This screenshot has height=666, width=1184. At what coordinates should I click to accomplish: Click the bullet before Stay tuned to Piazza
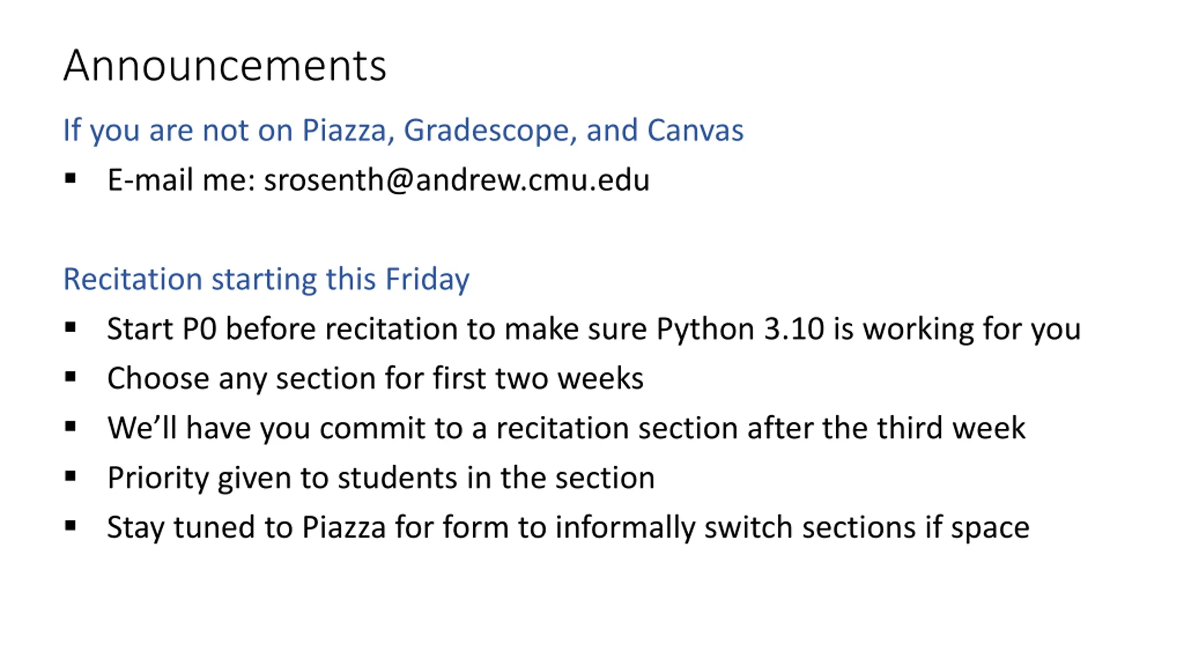[70, 526]
